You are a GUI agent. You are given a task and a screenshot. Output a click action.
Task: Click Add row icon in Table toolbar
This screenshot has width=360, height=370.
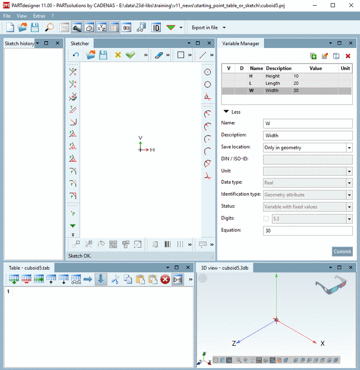tap(14, 279)
